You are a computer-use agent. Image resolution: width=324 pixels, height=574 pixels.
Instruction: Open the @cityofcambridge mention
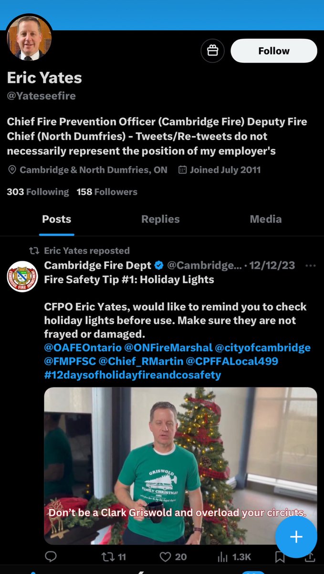click(x=262, y=348)
